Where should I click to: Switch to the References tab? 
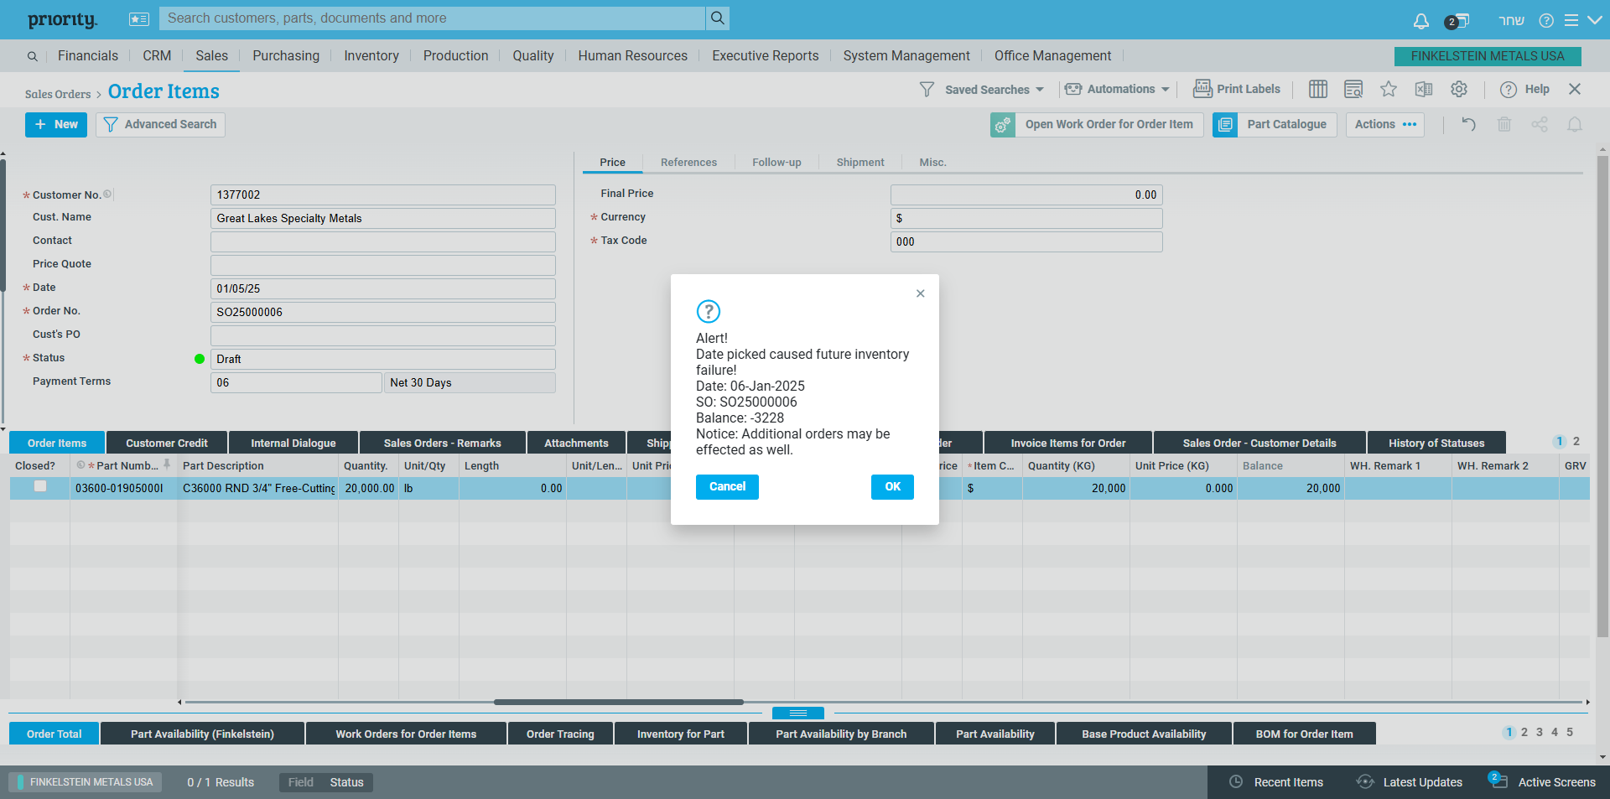[688, 163]
